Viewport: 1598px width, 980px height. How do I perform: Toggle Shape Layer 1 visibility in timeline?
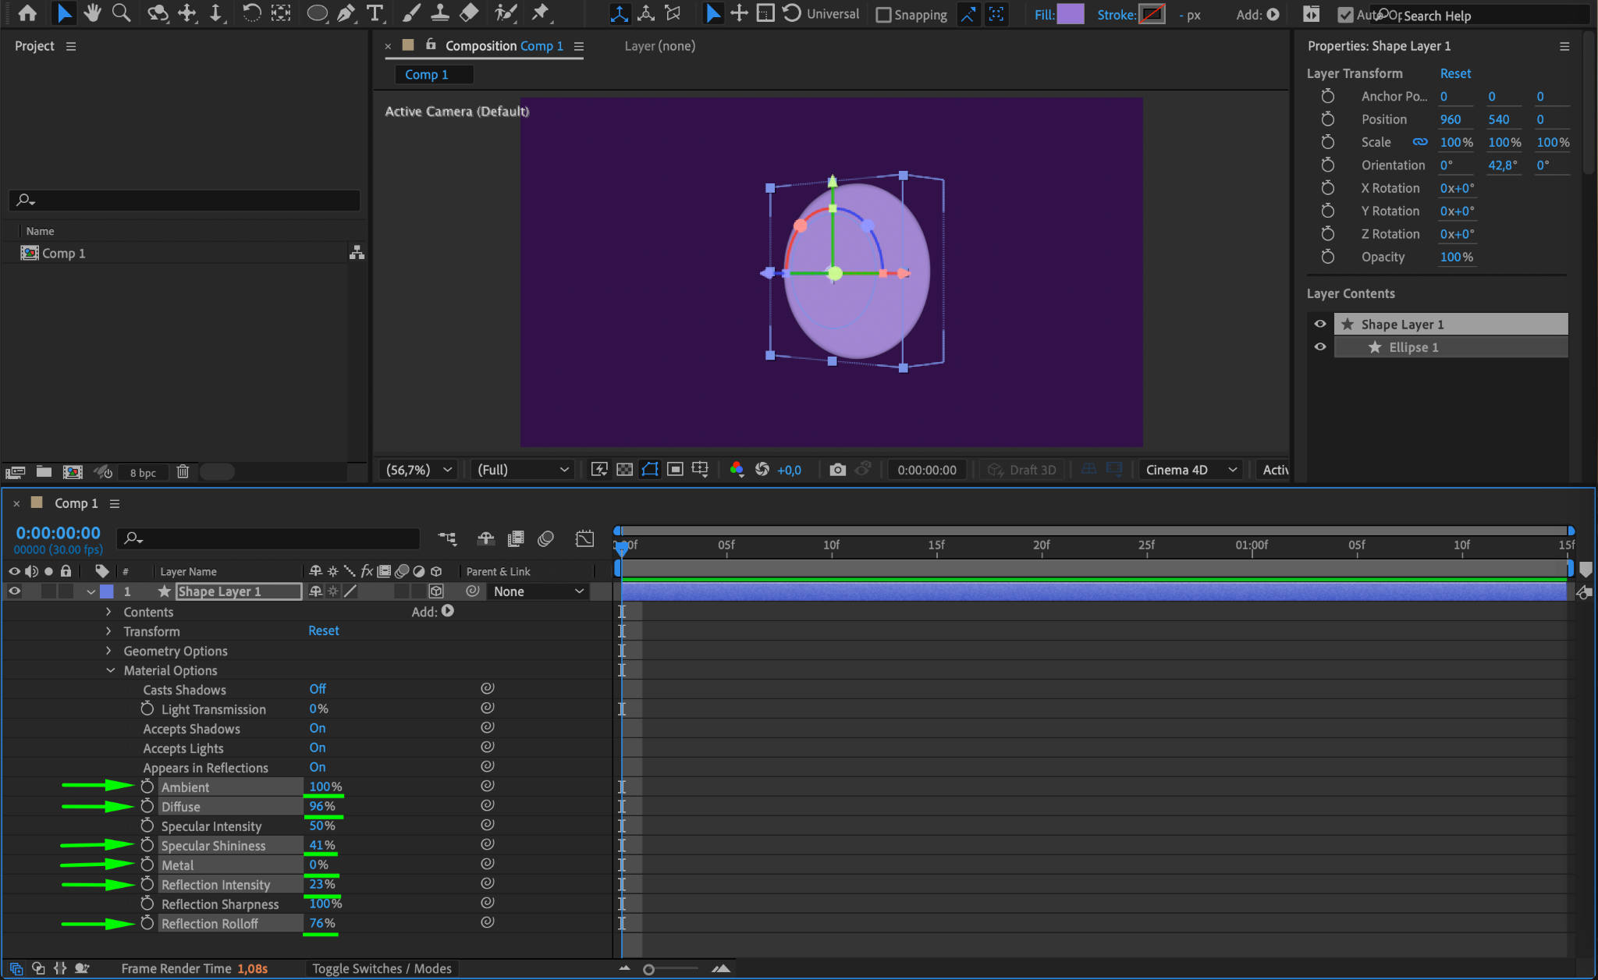pyautogui.click(x=14, y=591)
